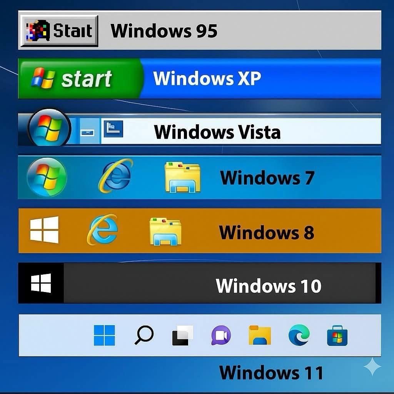
Task: Open Search on the Windows 11 taskbar
Action: point(144,335)
